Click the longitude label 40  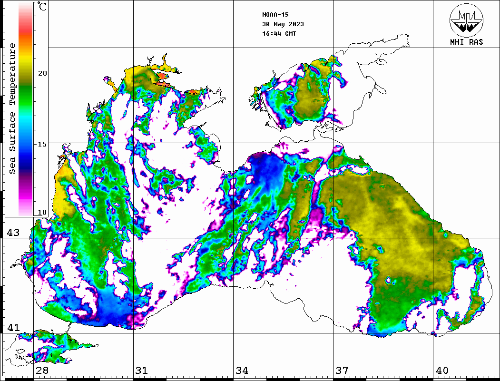coord(442,371)
